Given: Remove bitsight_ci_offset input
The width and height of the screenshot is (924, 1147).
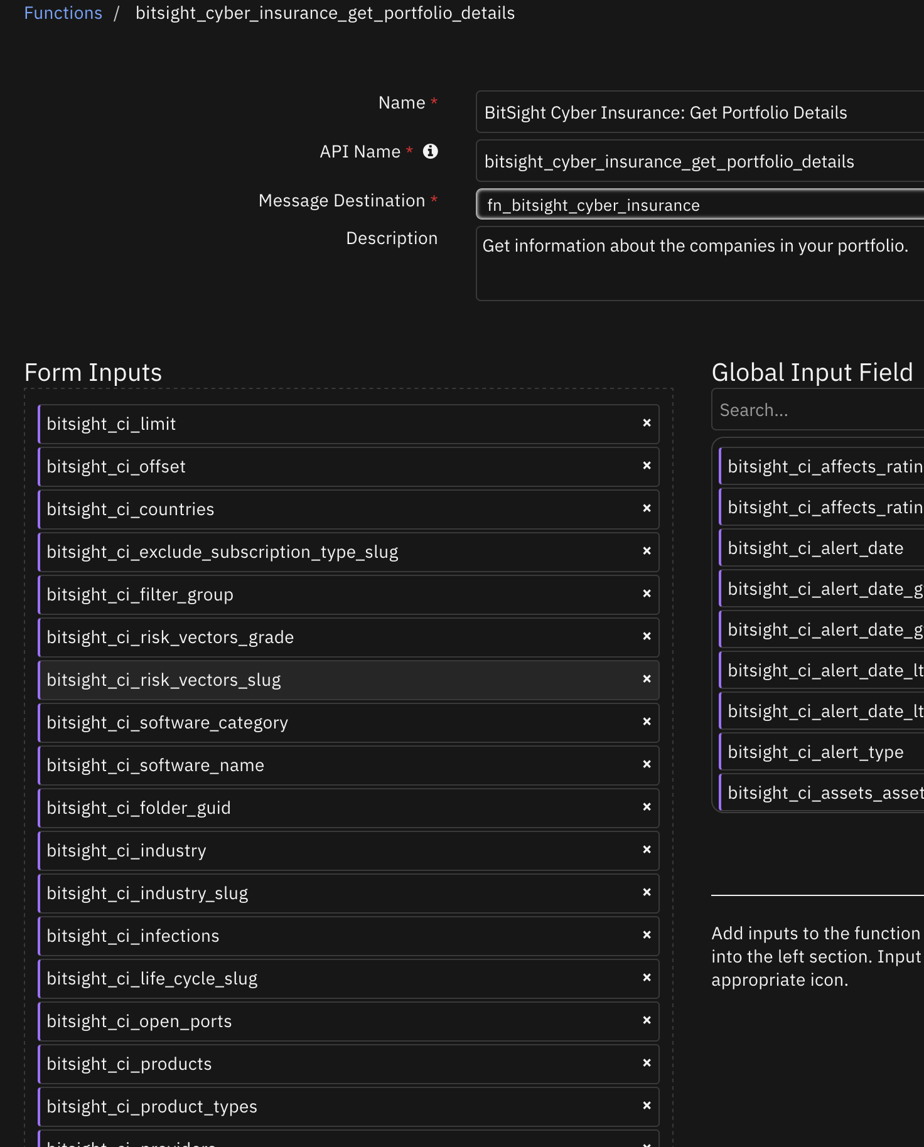Looking at the screenshot, I should point(647,466).
